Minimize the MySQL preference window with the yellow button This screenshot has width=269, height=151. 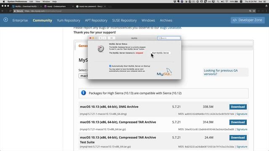[93, 38]
